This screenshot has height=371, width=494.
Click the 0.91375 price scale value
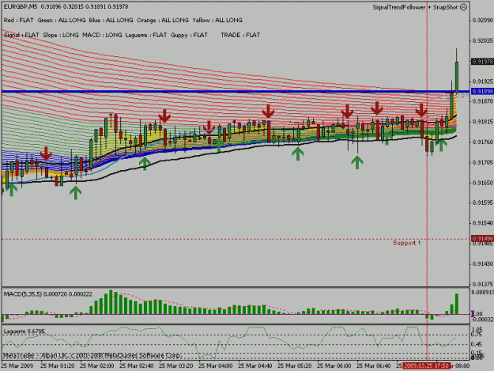[483, 284]
